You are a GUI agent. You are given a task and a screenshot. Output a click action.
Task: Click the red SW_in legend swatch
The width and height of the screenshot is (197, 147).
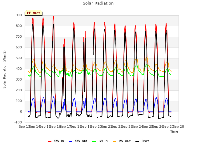50,141
